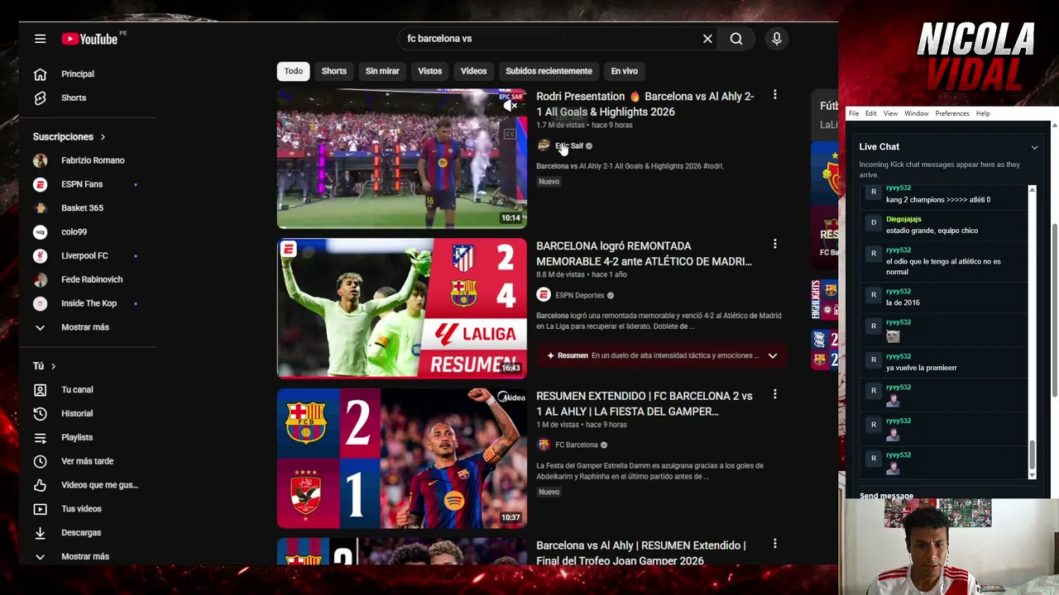Open Historial watch history
Viewport: 1059px width, 595px height.
(x=77, y=413)
